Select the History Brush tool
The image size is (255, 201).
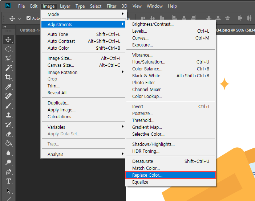pos(8,125)
